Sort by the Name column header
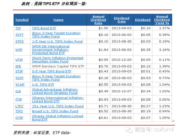Viewport: 186px width, 138px height. (58, 20)
